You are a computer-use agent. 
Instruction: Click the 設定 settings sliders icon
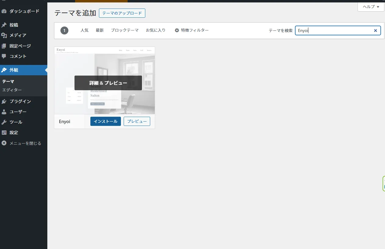pyautogui.click(x=4, y=133)
